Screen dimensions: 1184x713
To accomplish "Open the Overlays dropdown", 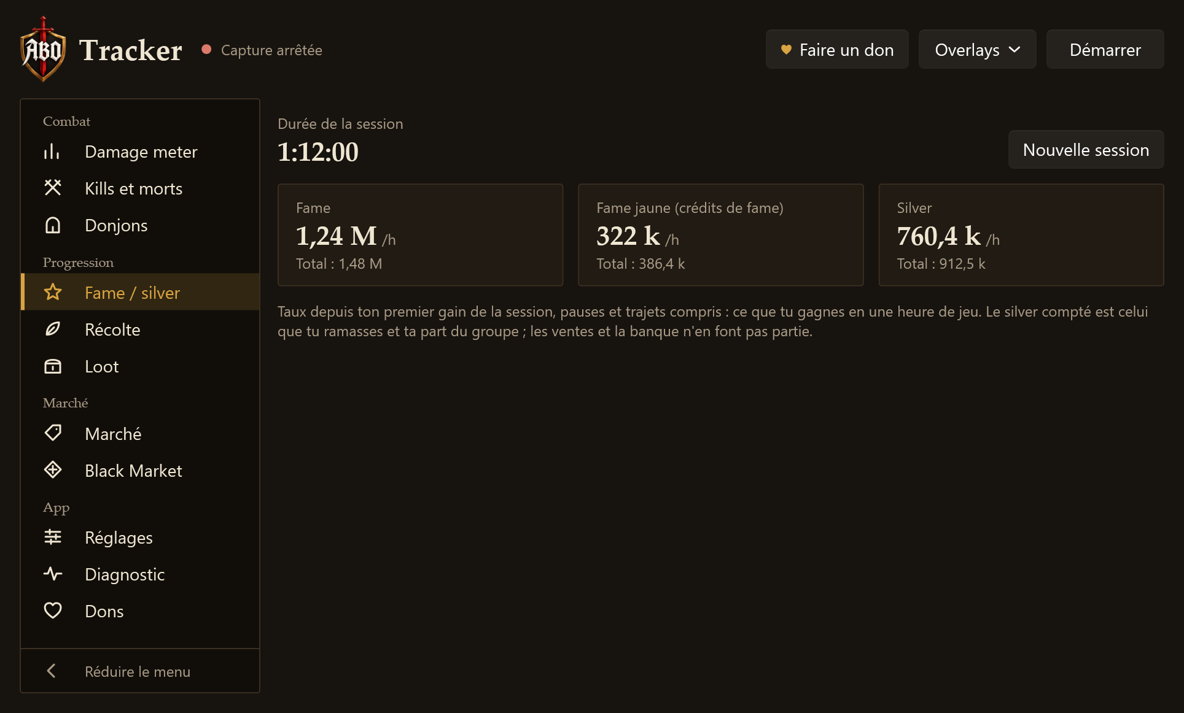I will pyautogui.click(x=977, y=49).
